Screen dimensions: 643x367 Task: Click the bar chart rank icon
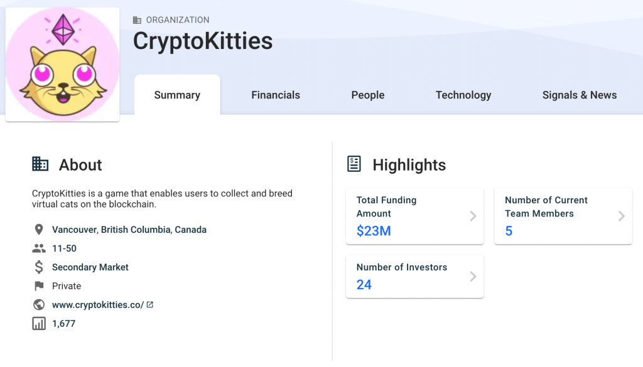pyautogui.click(x=39, y=324)
